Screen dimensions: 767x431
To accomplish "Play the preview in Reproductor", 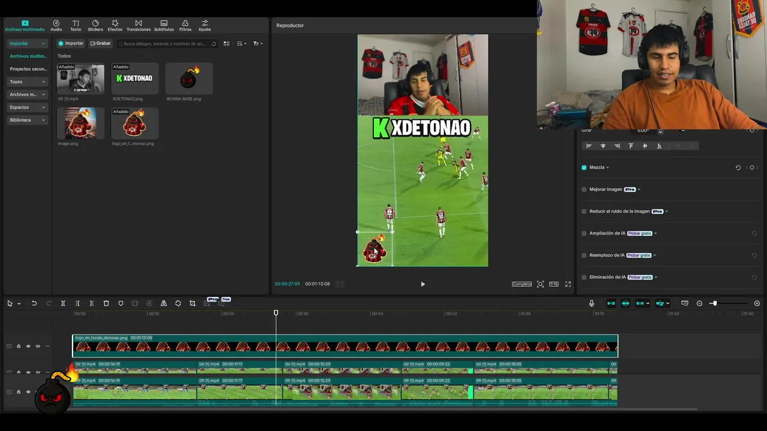I will (422, 284).
